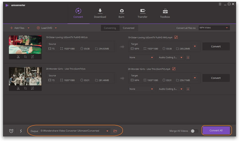Screen dimensions: 239x141
Task: Open the schedule alarm clock icon
Action: pos(11,131)
